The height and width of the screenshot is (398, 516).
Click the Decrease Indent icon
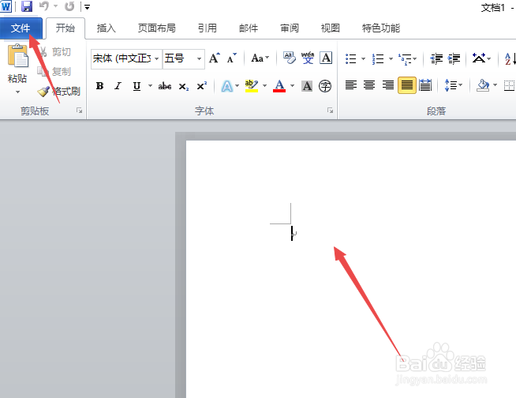coord(436,58)
